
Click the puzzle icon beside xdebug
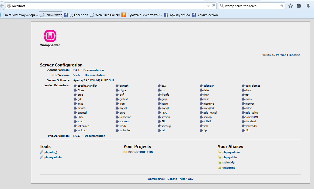[159, 126]
